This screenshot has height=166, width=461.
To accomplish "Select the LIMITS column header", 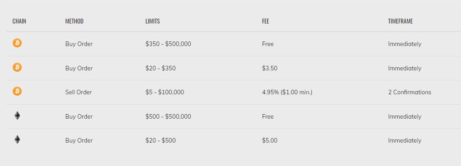I will (153, 21).
